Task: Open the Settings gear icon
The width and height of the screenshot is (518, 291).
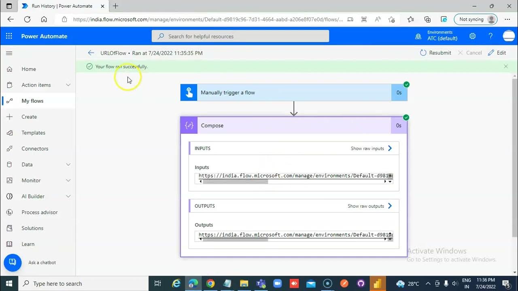Action: tap(472, 36)
